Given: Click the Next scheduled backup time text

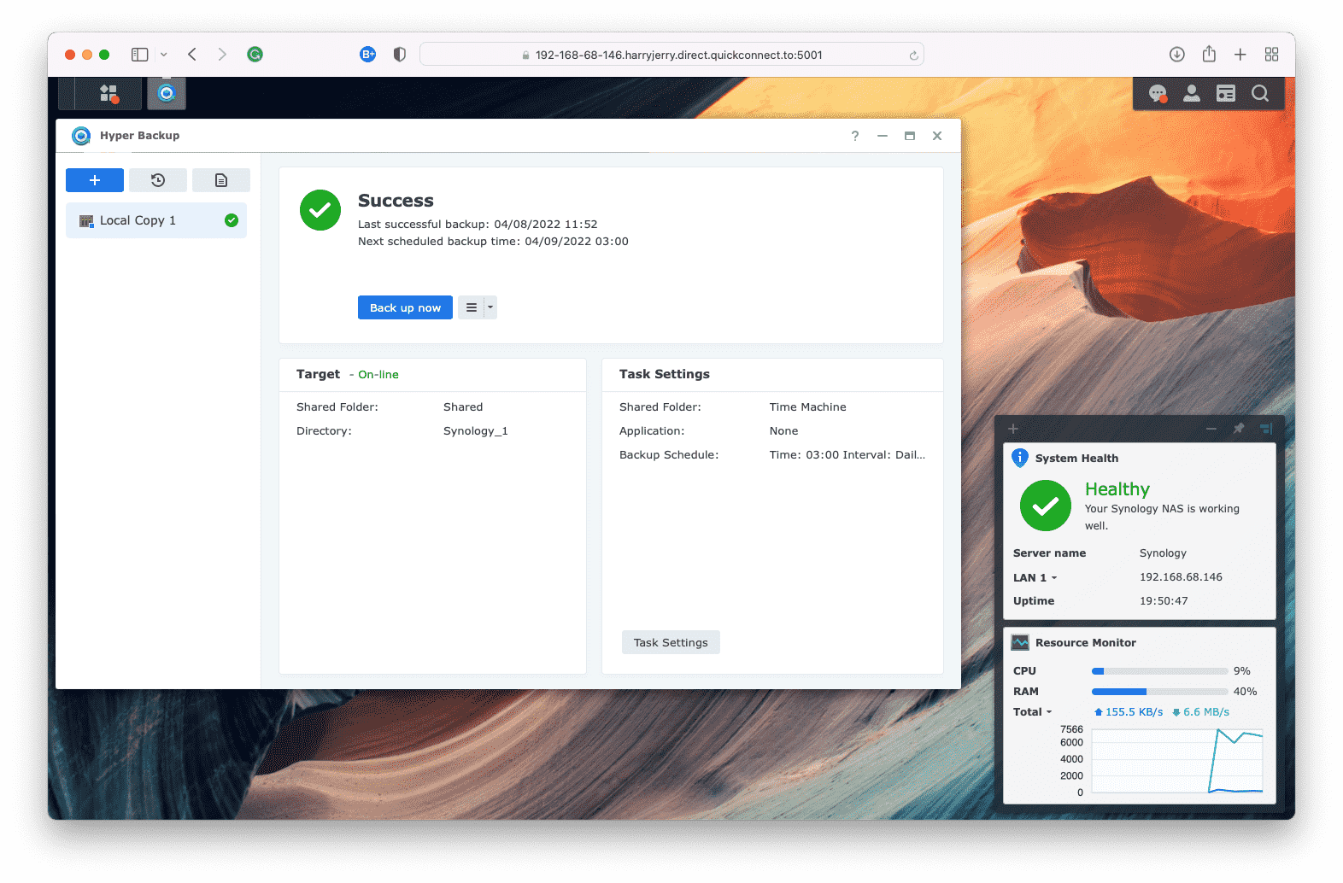Looking at the screenshot, I should (x=493, y=242).
